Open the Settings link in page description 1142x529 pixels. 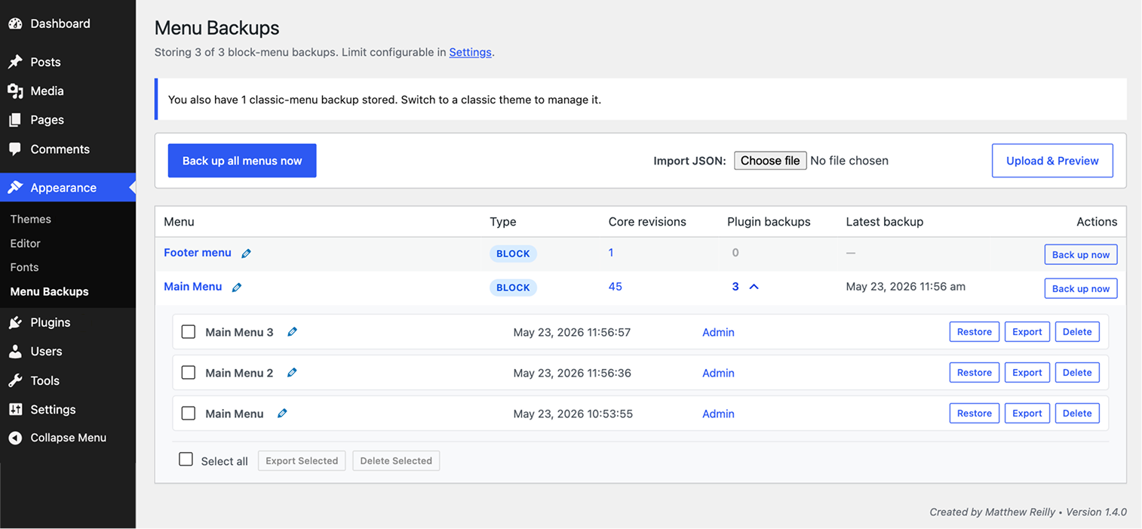coord(470,52)
